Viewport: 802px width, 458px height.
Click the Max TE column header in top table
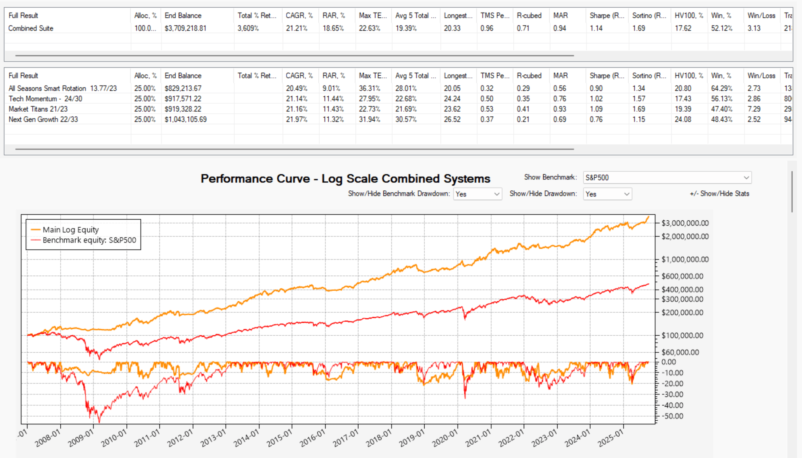coord(372,15)
